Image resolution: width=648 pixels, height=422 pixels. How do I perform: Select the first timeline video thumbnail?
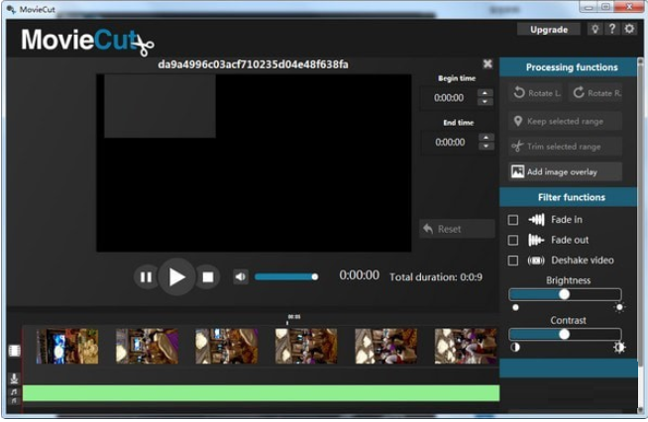[67, 346]
